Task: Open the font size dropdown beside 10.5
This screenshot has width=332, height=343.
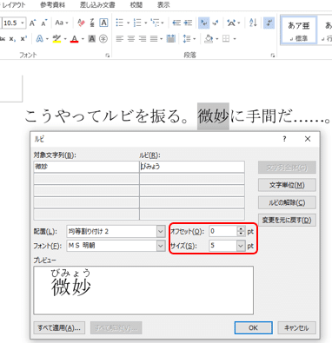Action: click(23, 23)
